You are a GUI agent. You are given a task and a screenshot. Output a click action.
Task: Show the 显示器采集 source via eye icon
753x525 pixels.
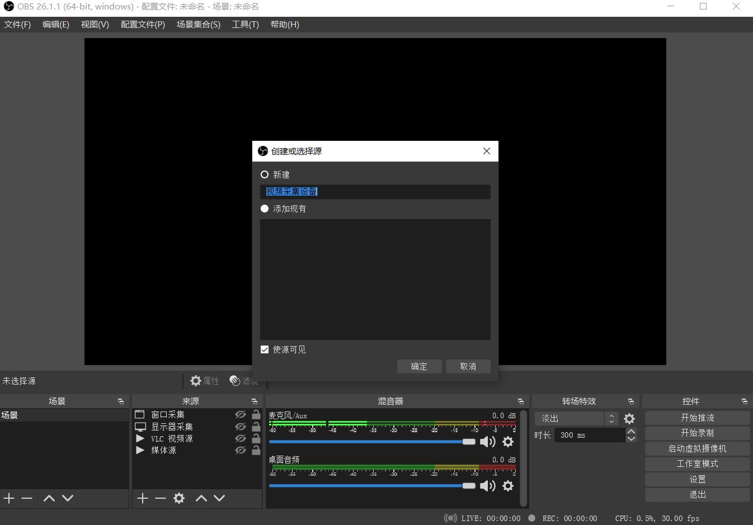[x=241, y=427]
